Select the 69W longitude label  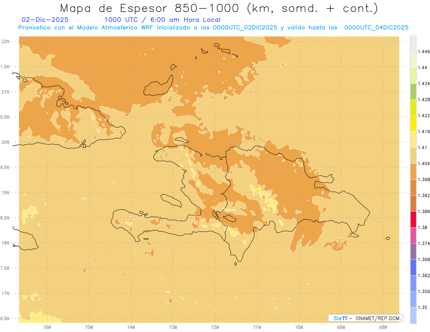point(341,327)
